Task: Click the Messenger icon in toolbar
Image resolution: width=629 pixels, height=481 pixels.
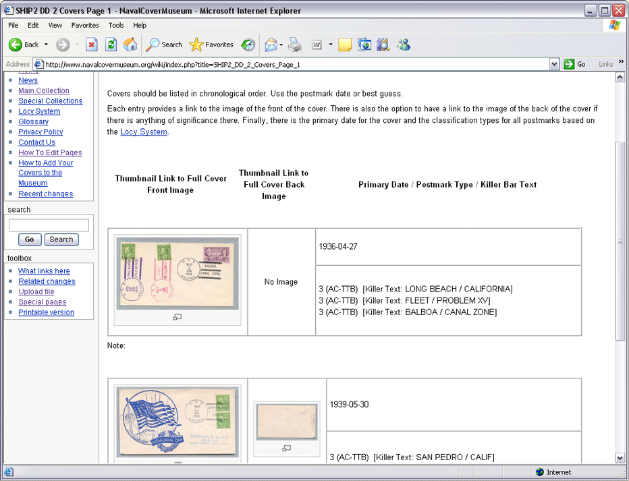Action: pos(404,45)
